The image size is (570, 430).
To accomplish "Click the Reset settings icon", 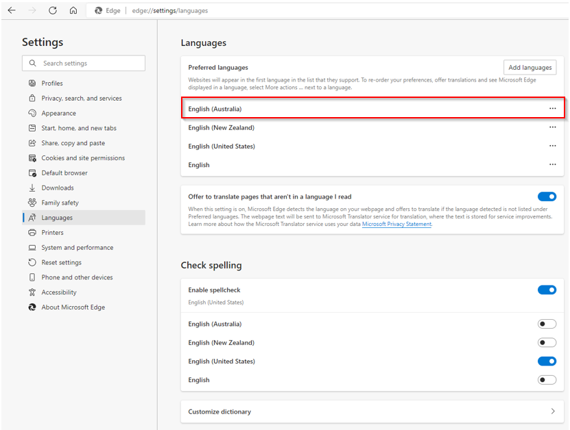I will point(32,262).
